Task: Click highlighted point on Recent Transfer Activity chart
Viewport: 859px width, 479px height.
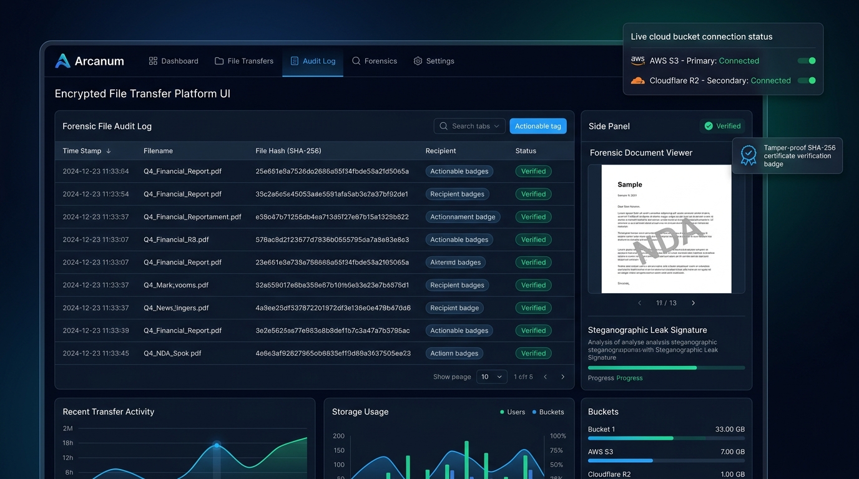Action: (x=217, y=445)
